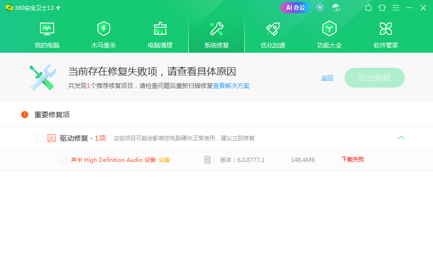The height and width of the screenshot is (273, 433).
Task: Open the 我的电脑 monitor icon
Action: 47,29
